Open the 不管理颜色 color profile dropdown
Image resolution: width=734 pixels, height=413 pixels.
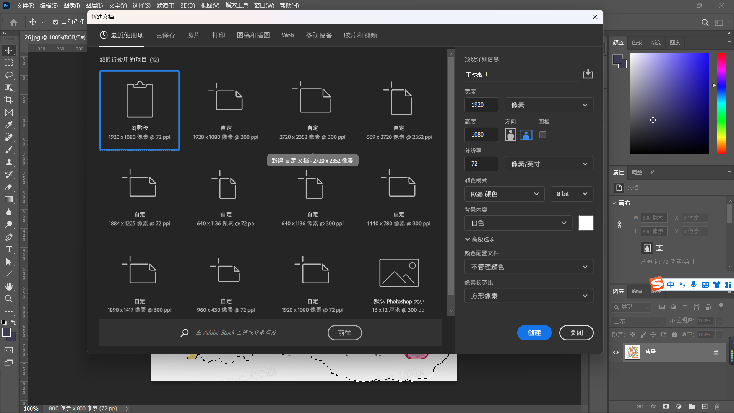point(529,267)
